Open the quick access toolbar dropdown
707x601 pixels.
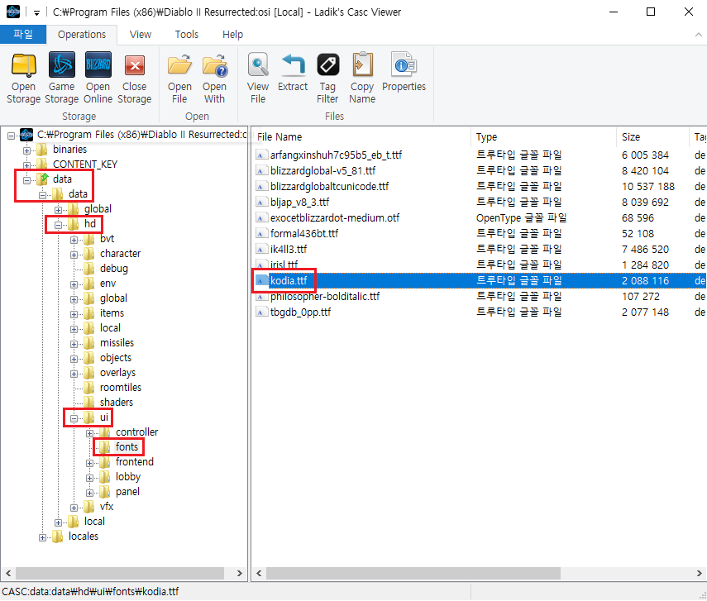click(36, 12)
